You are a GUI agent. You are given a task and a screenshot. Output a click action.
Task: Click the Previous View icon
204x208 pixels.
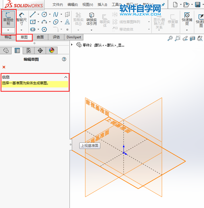tap(185, 38)
